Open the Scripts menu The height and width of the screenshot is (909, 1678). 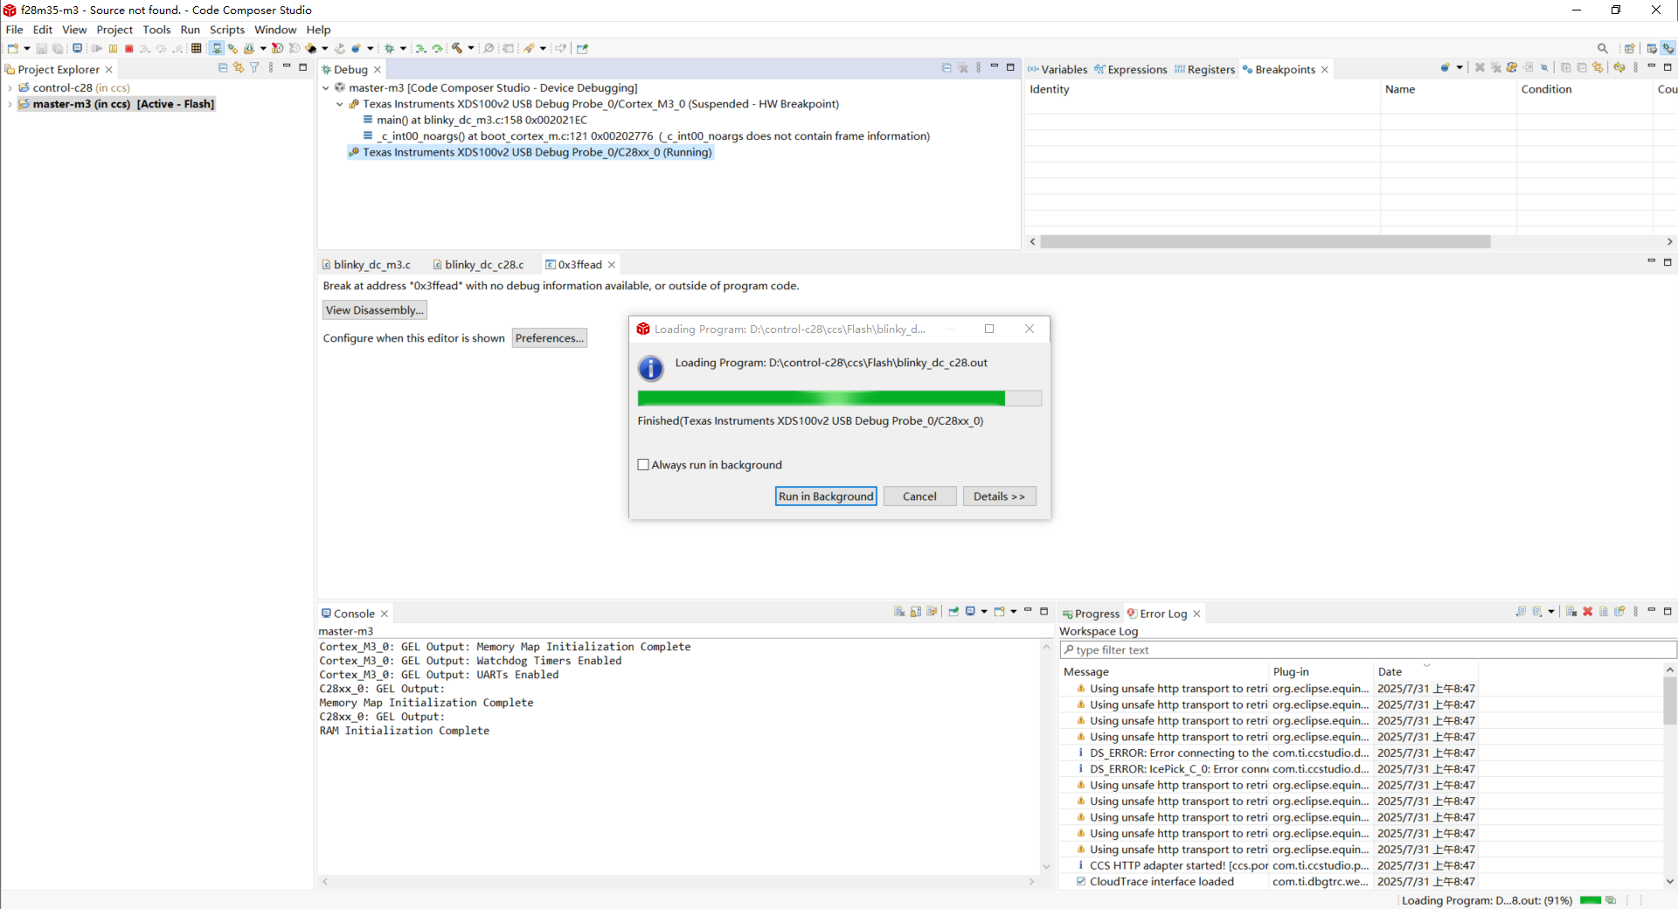click(226, 30)
